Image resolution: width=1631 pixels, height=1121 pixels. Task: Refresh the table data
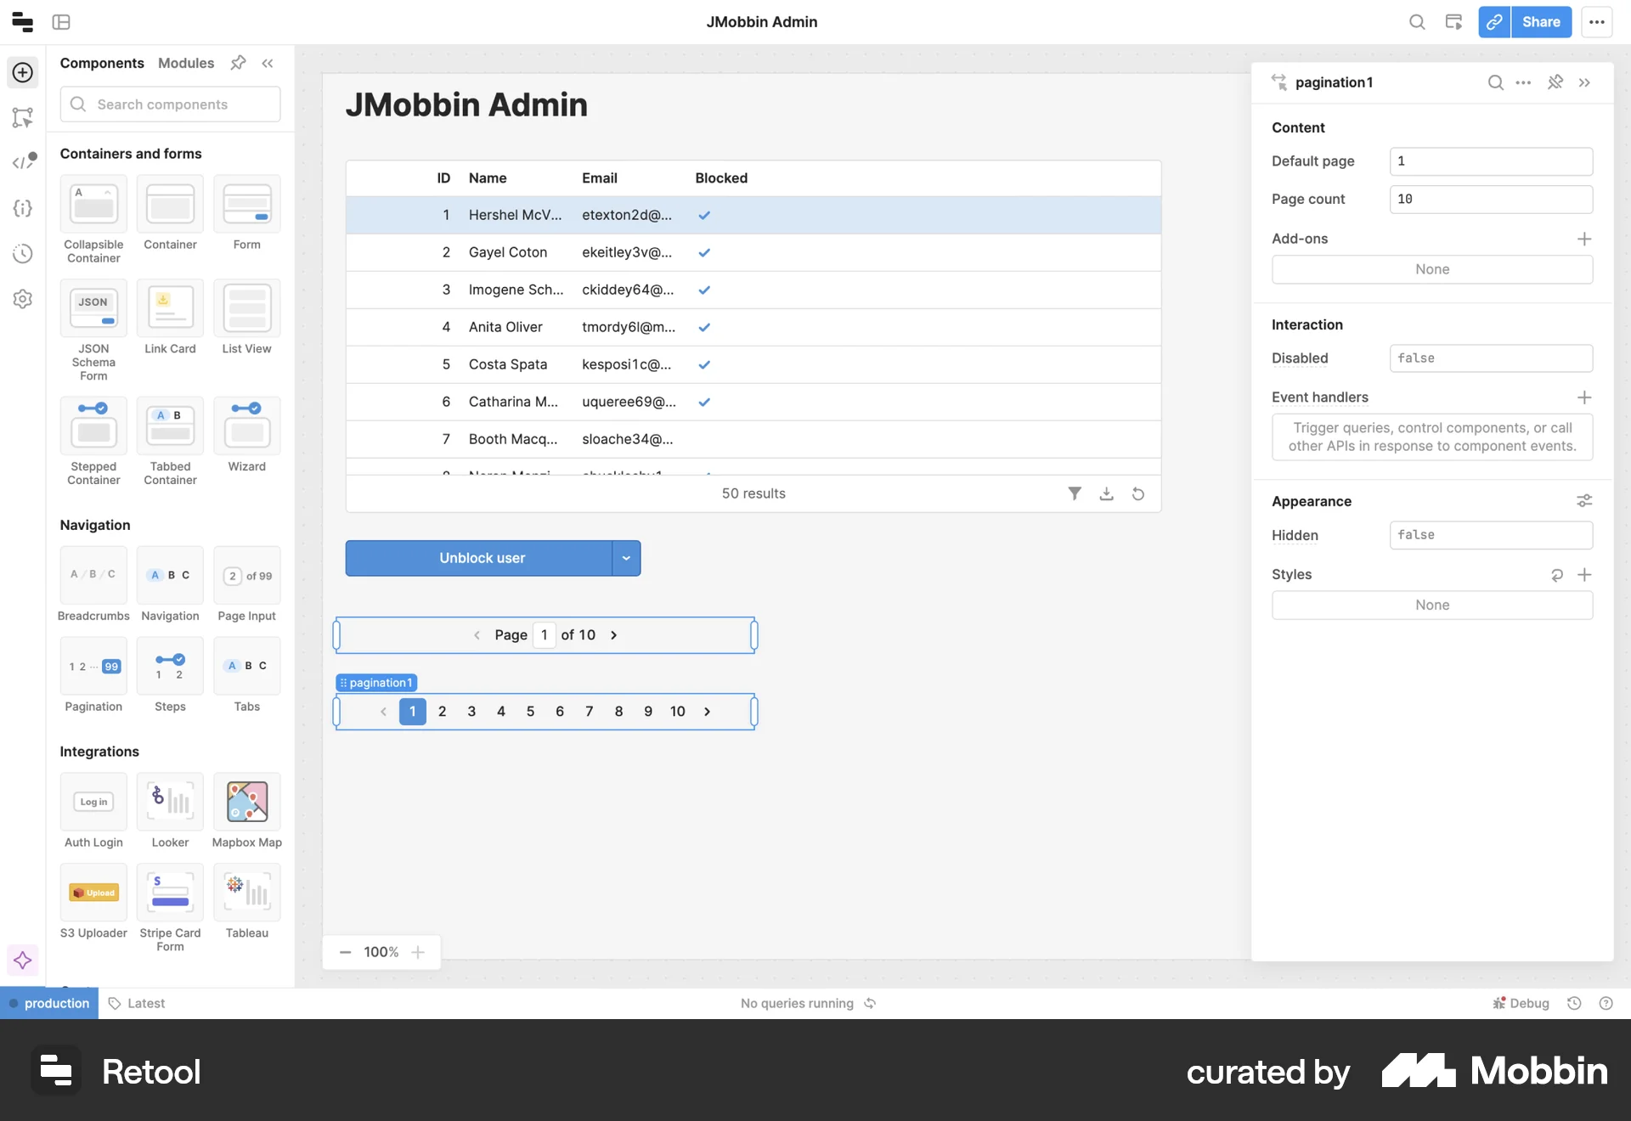1138,493
